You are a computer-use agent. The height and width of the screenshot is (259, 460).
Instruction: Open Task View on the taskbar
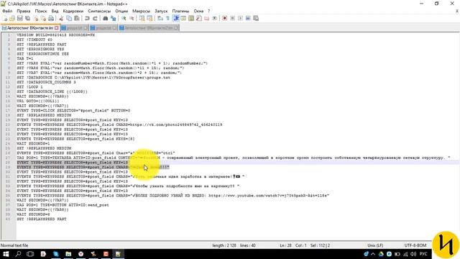[x=30, y=254]
